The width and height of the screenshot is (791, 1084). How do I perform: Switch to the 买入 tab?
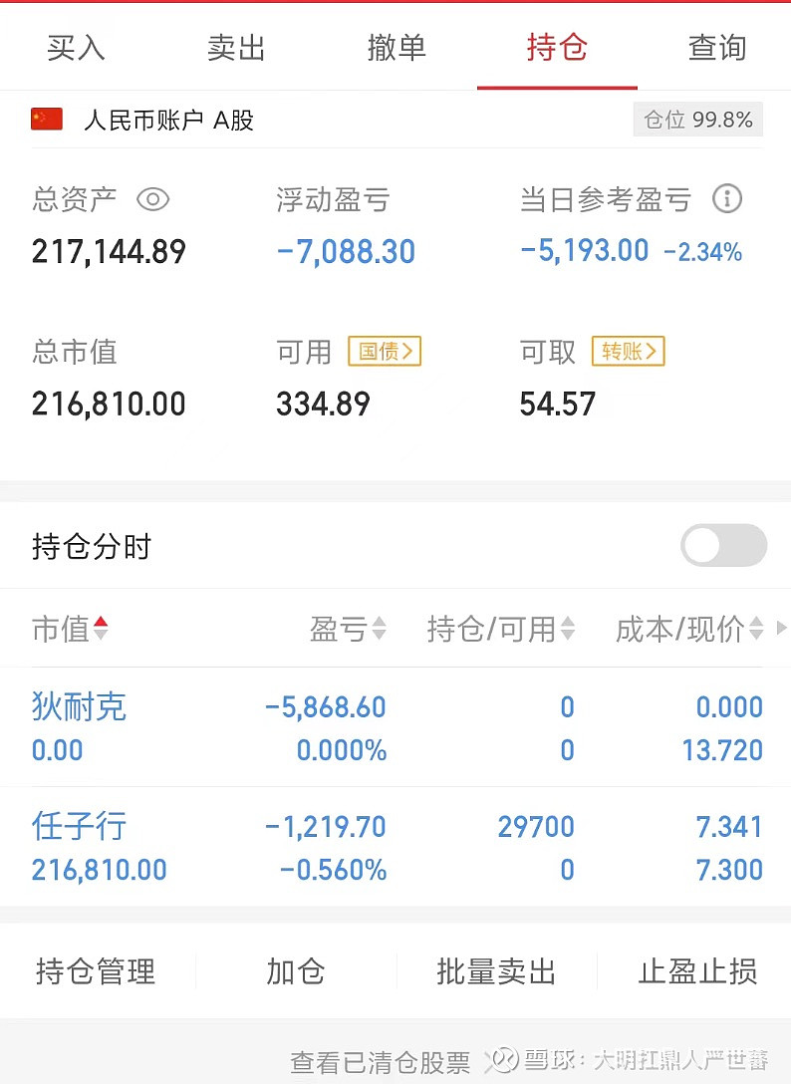(x=76, y=47)
